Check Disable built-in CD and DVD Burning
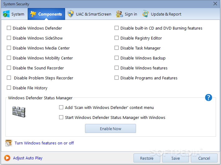 tap(116, 28)
